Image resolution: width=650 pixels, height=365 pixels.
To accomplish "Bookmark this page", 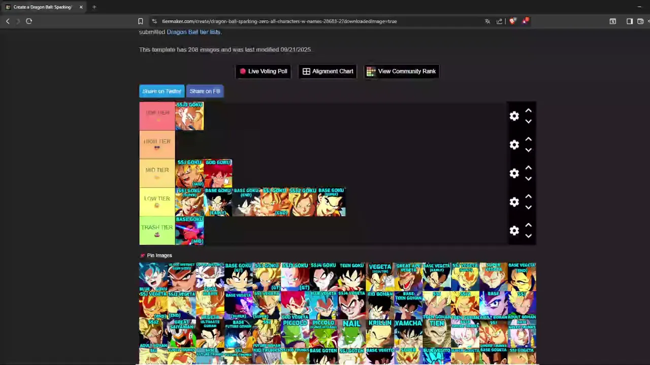I will 141,21.
